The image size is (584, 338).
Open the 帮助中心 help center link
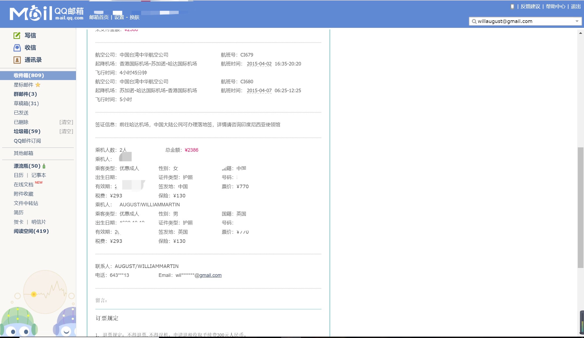click(x=555, y=6)
